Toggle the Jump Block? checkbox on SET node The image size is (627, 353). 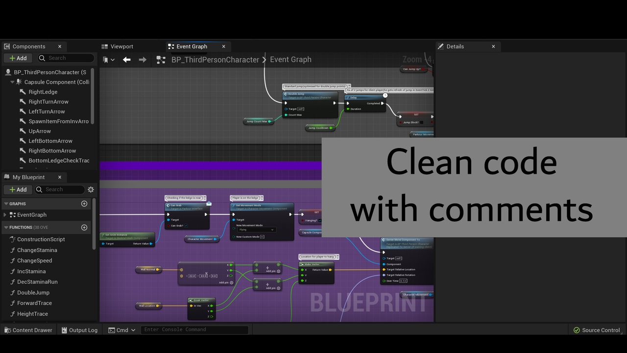[x=421, y=123]
